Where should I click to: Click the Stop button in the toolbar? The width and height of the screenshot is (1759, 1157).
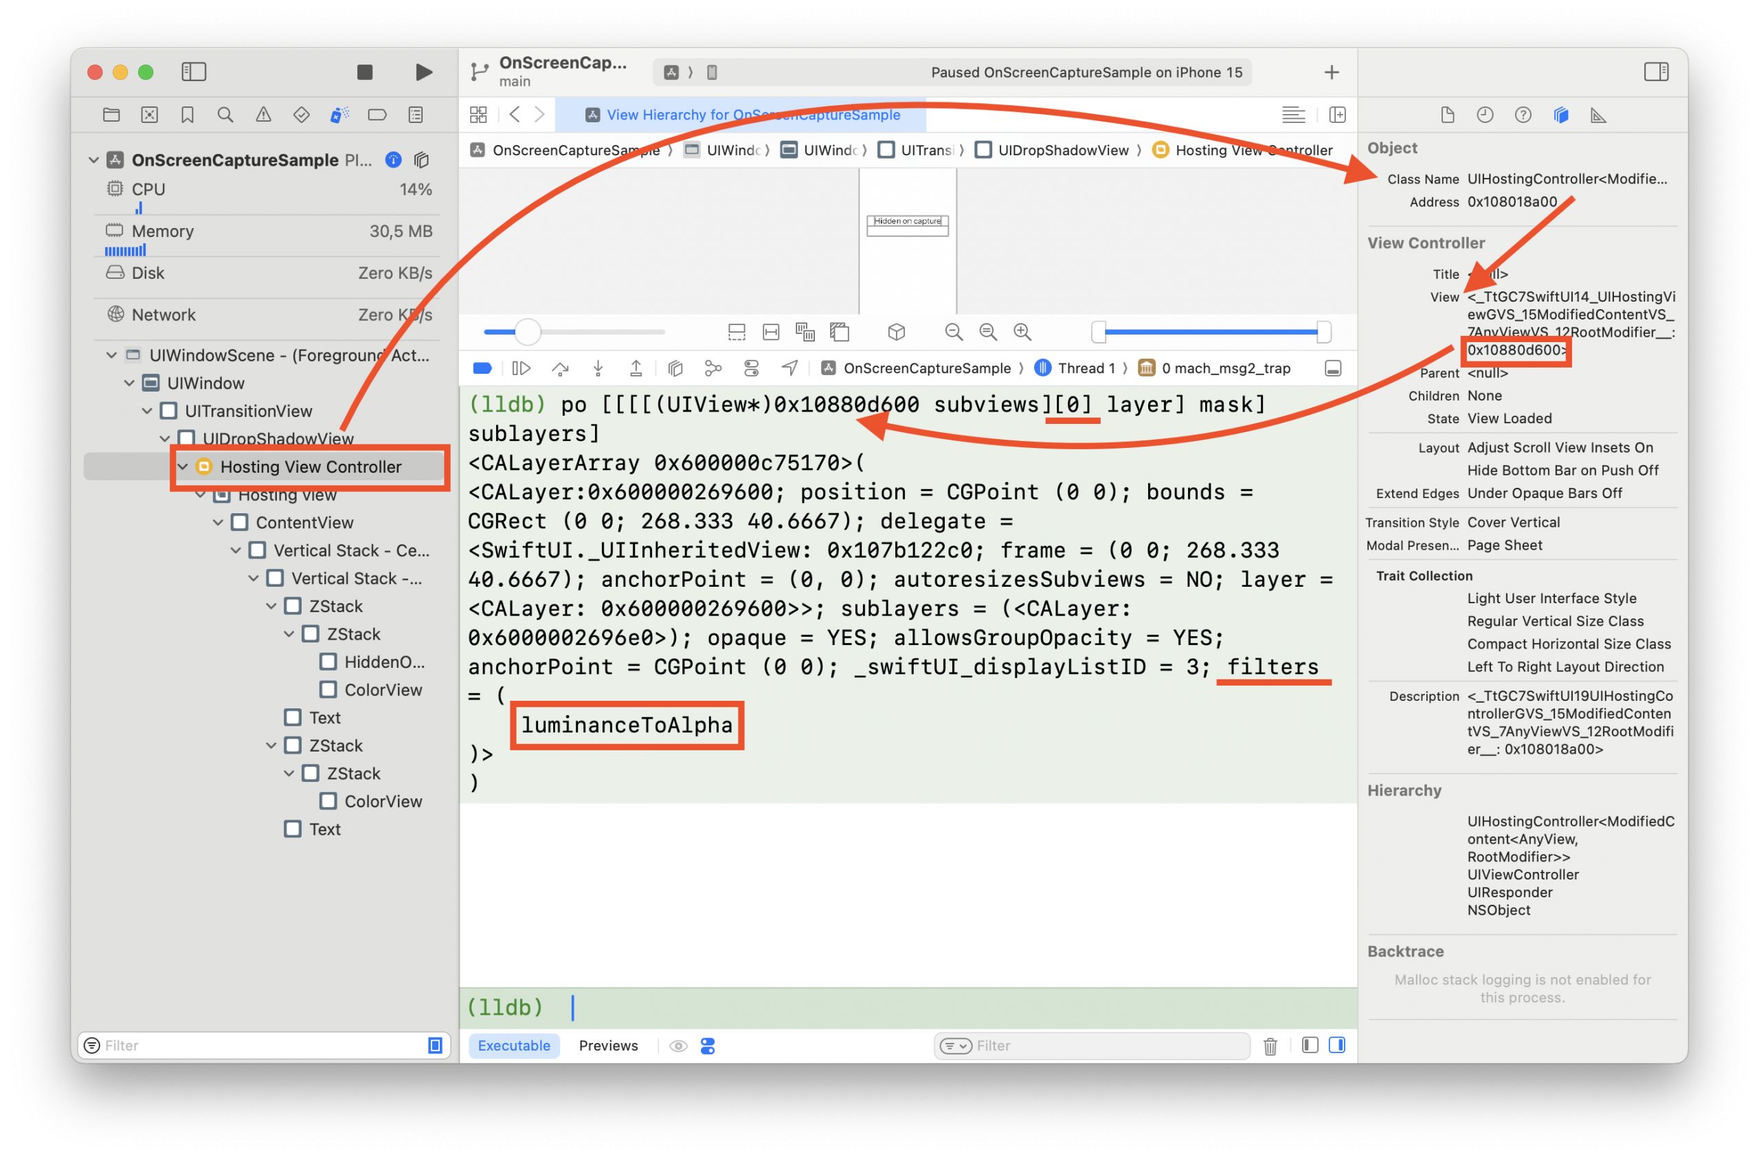click(364, 71)
